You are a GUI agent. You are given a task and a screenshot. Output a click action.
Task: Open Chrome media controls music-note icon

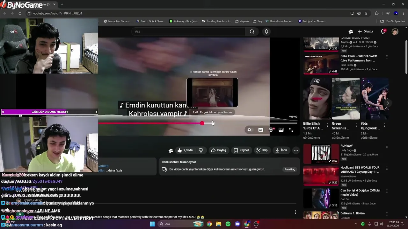point(388,13)
